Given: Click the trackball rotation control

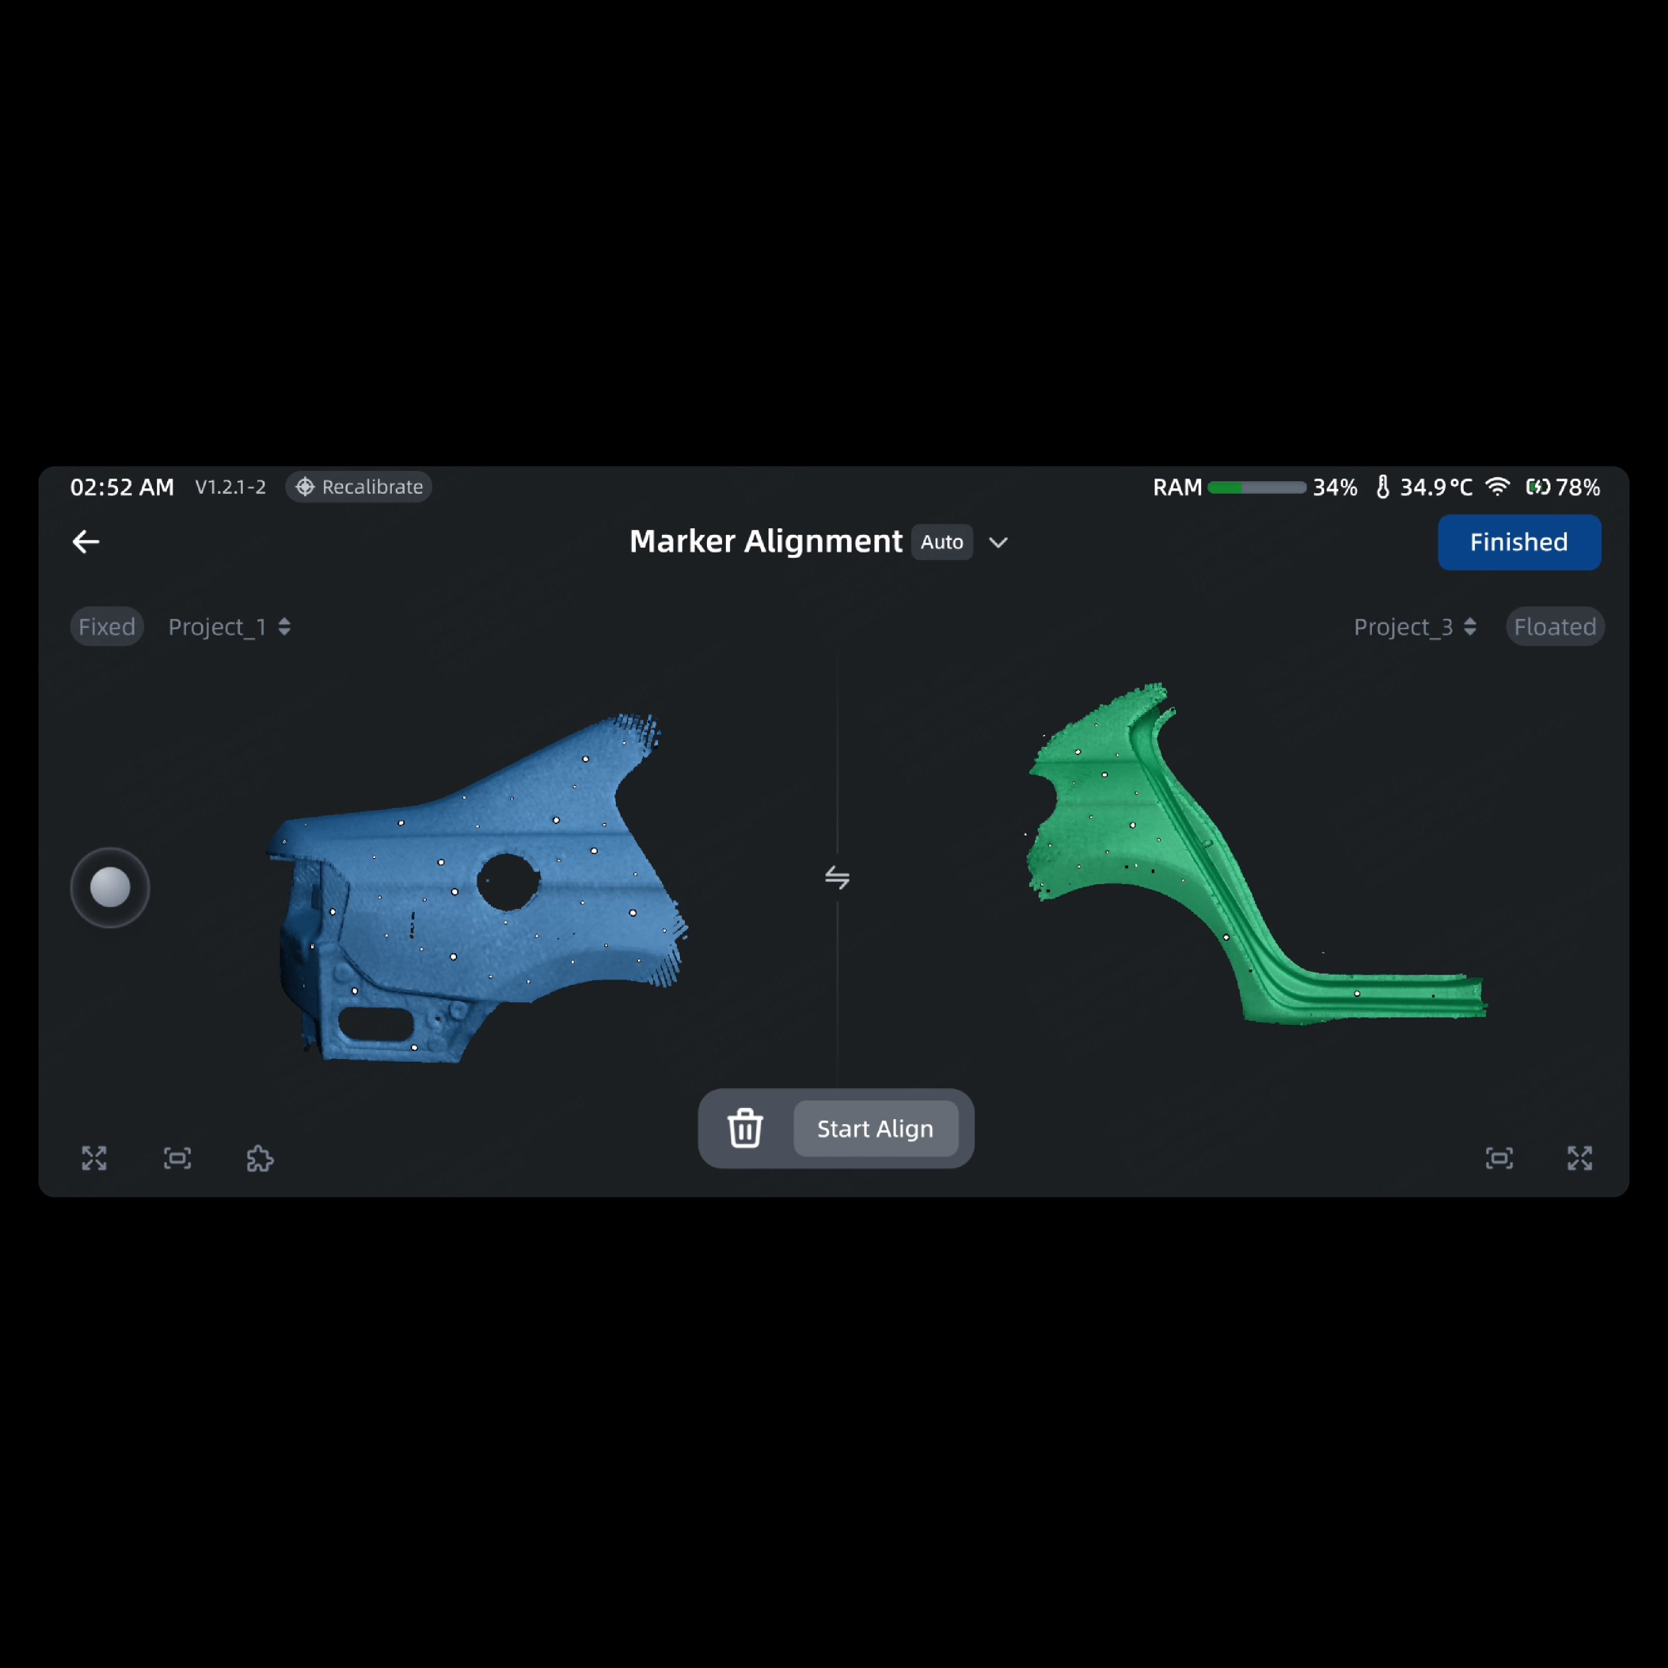Looking at the screenshot, I should click(110, 888).
